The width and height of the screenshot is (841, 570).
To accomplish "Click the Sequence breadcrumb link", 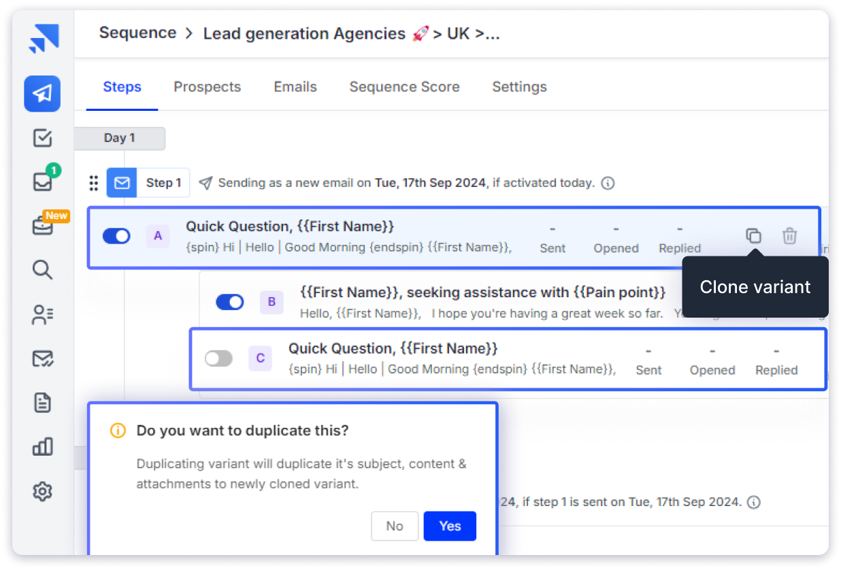I will pos(137,33).
